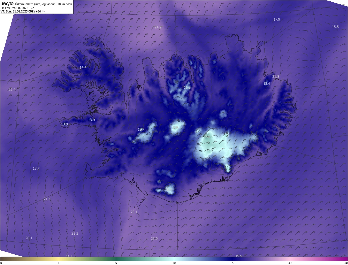Viewport: 348px width, 265px height.
Task: Click the 18.8 value on the map
Action: click(335, 27)
